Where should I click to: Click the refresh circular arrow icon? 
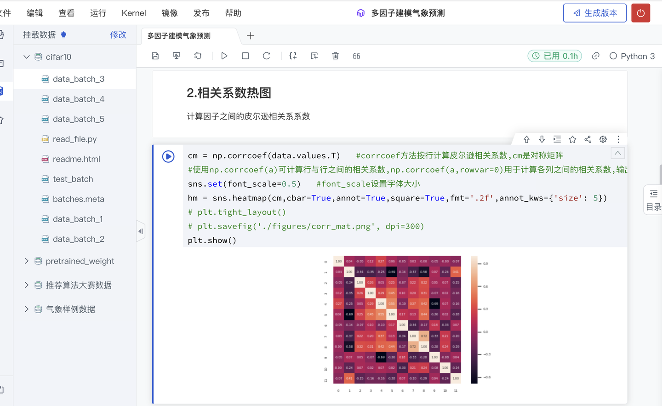(x=267, y=56)
